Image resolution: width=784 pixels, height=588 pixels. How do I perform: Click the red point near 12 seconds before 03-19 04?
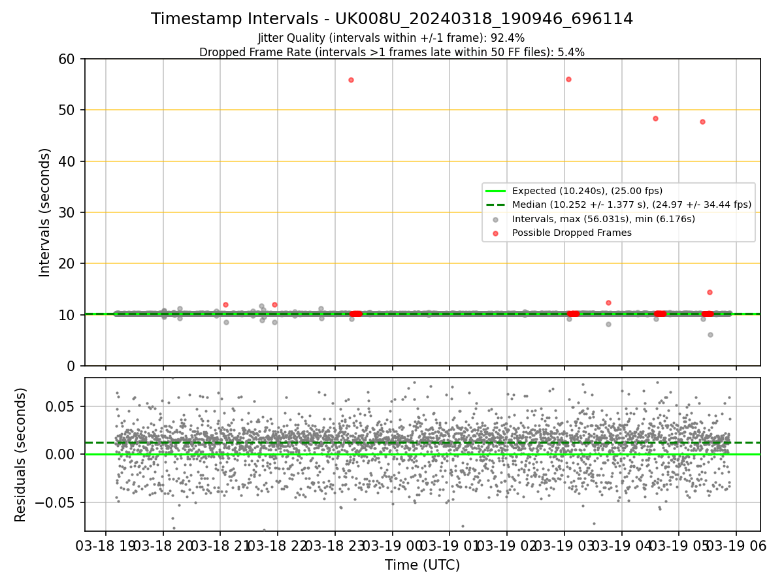tap(608, 302)
